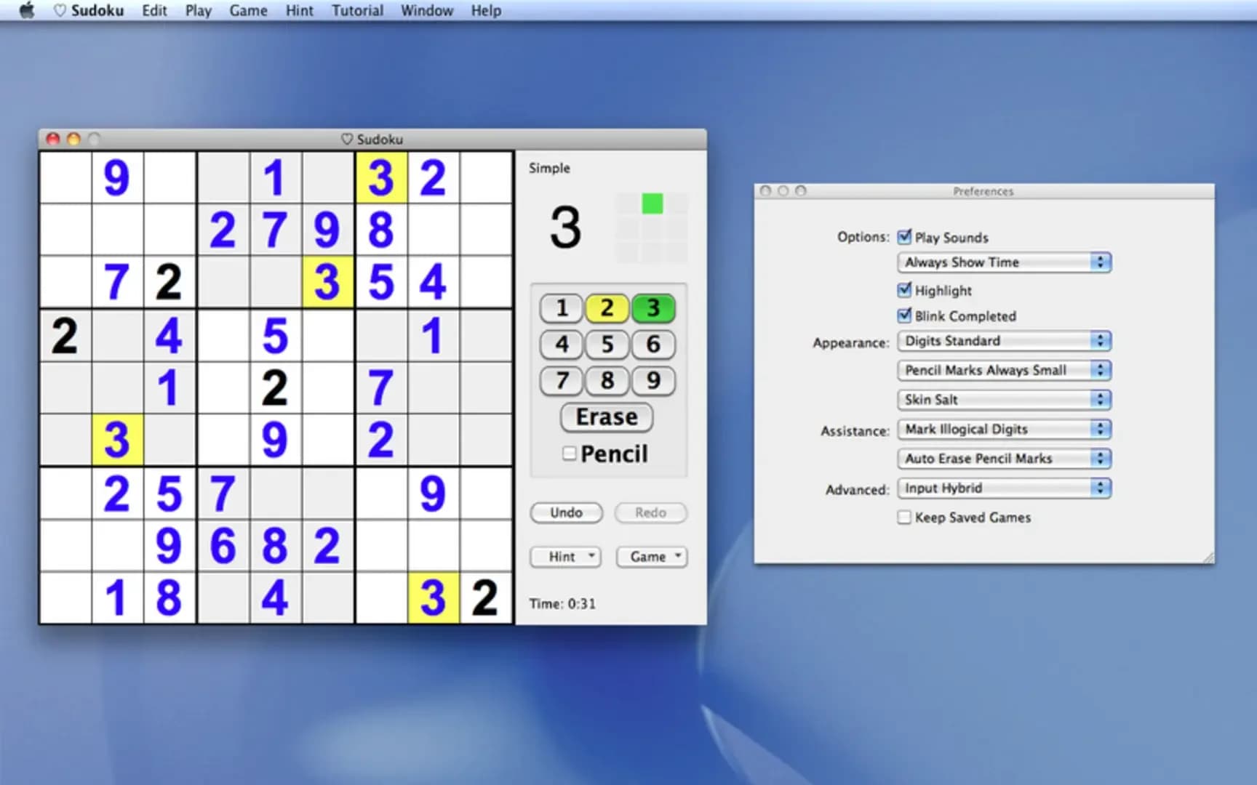Open the Apple menu
The image size is (1257, 785).
click(26, 10)
